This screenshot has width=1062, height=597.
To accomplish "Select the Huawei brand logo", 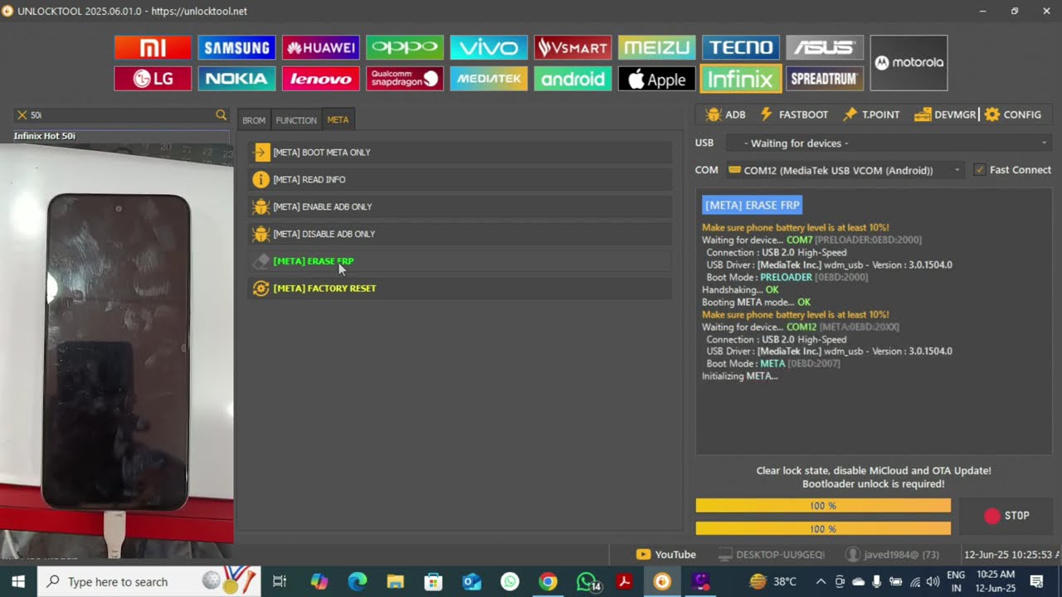I will click(320, 47).
